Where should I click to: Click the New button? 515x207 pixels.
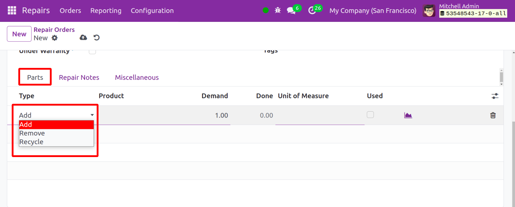pos(19,34)
